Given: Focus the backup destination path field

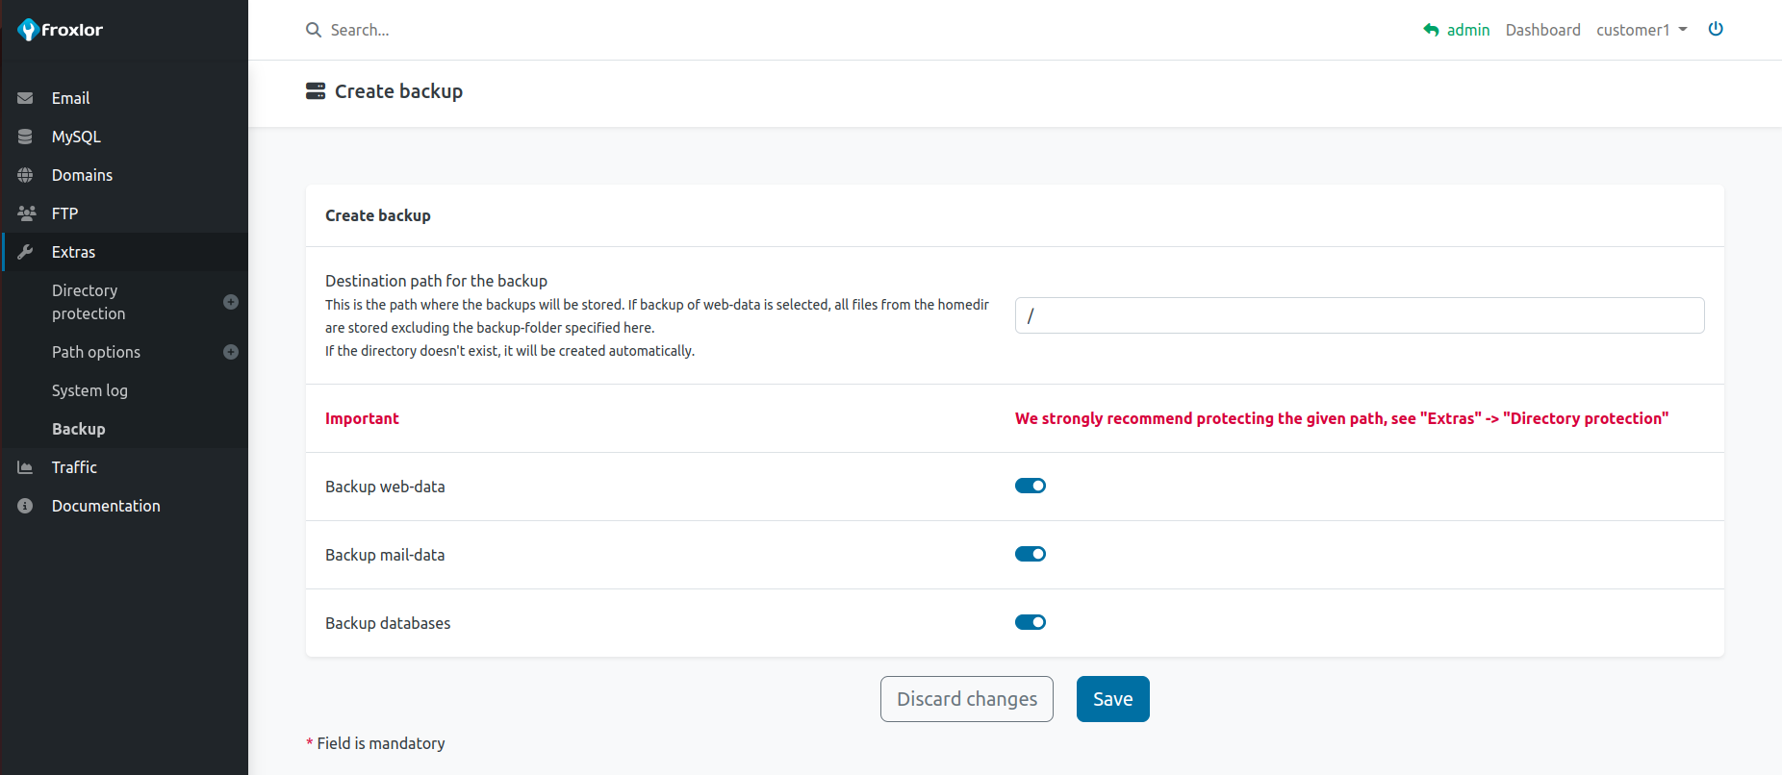Looking at the screenshot, I should click(x=1359, y=315).
